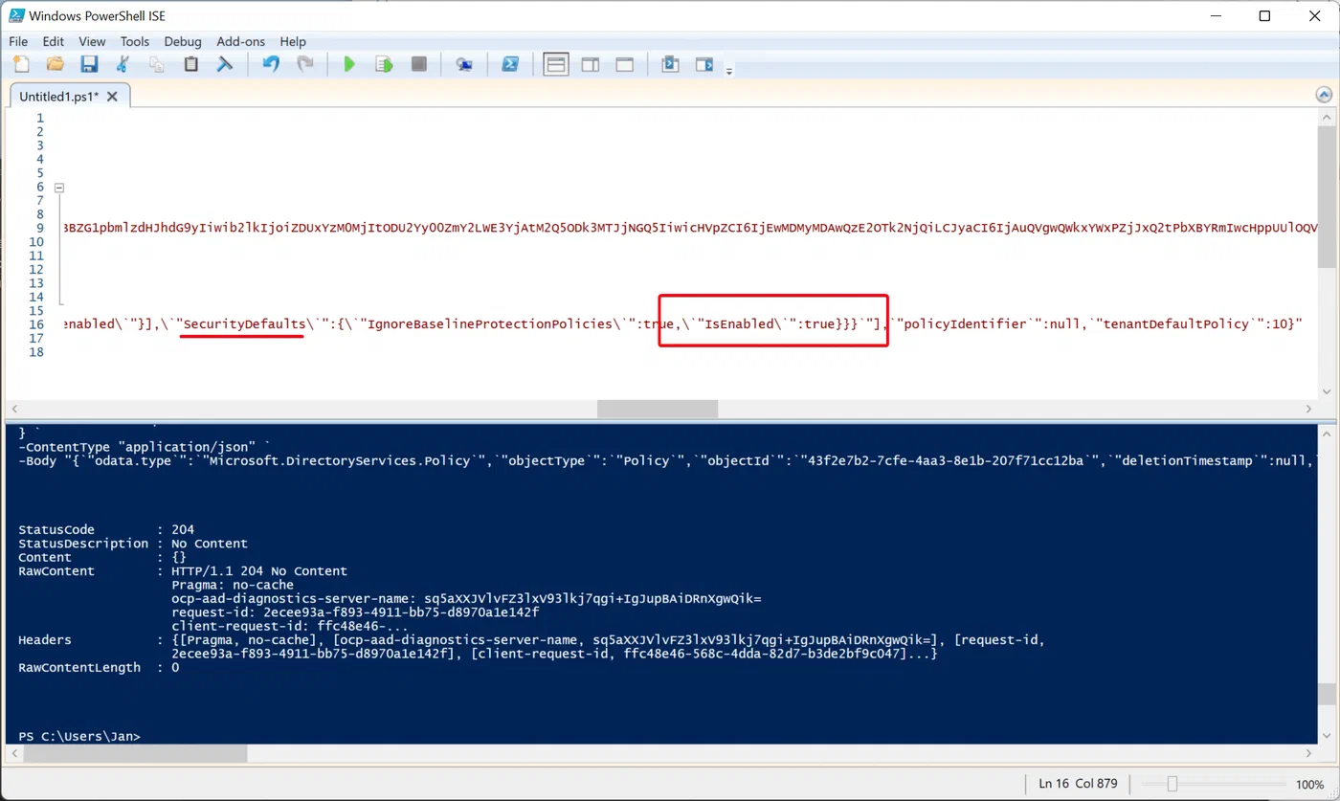Open the Add-ons menu
This screenshot has height=801, width=1340.
241,41
